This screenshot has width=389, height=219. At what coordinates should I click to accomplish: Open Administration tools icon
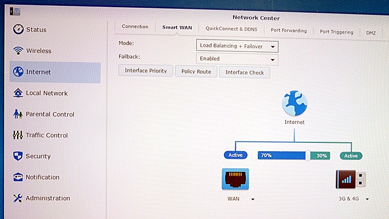pos(18,198)
